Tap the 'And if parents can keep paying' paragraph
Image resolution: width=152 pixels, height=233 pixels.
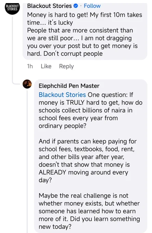(x=87, y=161)
